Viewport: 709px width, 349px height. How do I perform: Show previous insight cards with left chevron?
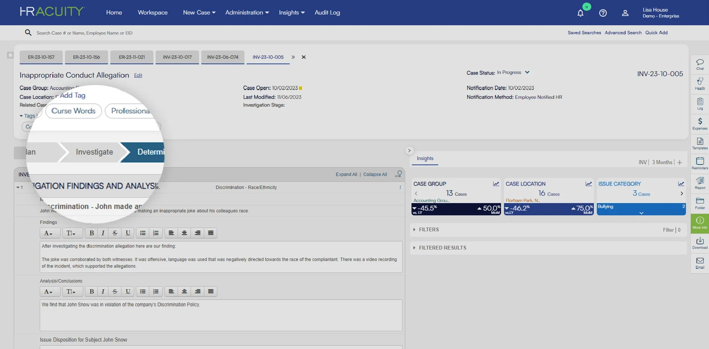tap(416, 193)
